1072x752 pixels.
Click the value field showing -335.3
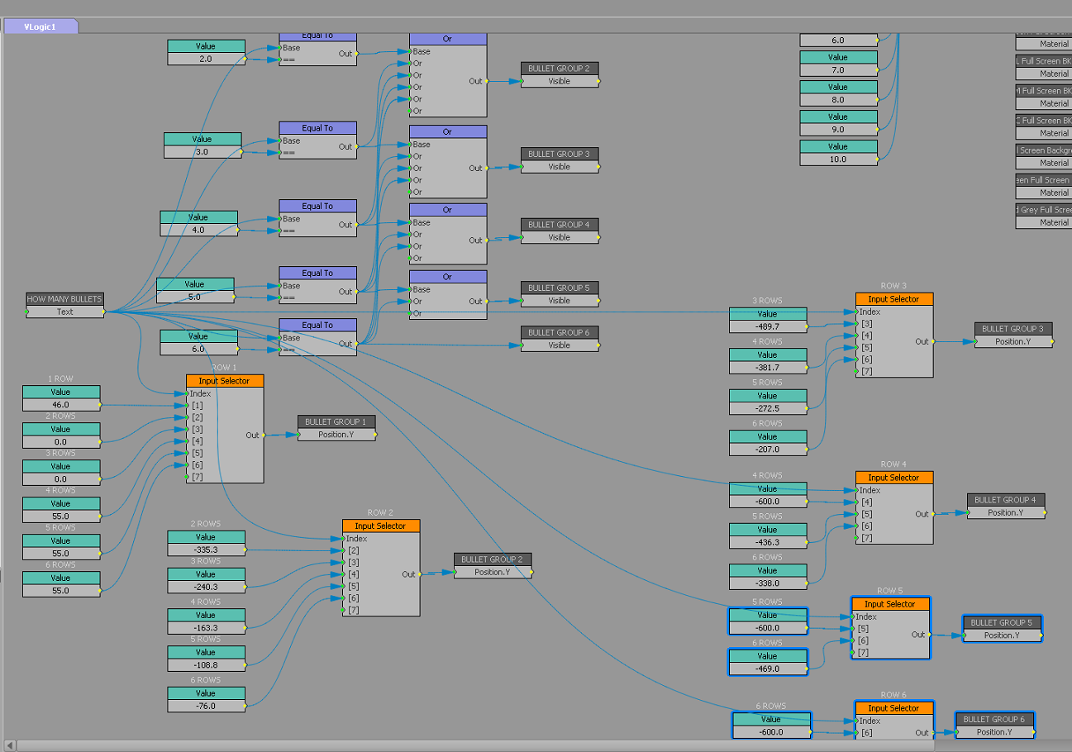coord(206,550)
